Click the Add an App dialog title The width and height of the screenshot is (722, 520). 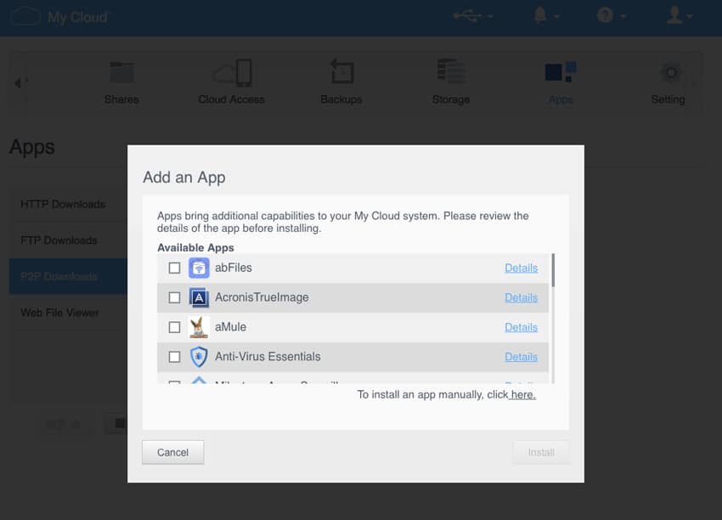coord(184,178)
